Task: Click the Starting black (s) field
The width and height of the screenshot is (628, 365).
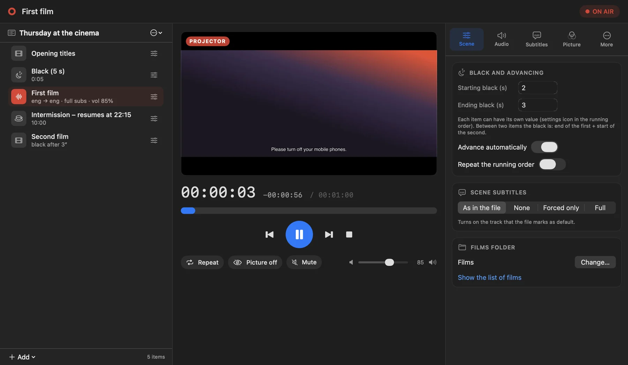Action: [x=538, y=88]
